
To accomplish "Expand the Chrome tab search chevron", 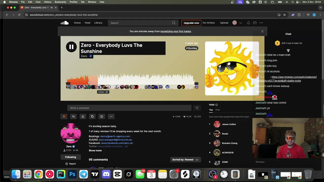I will click(320, 8).
